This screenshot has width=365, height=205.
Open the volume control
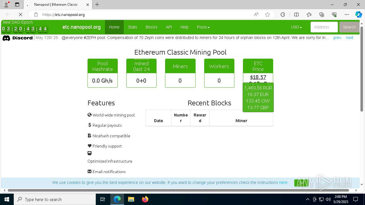[328, 199]
